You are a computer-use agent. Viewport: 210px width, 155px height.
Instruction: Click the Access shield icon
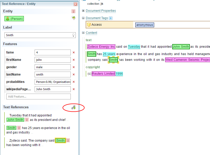[89, 25]
